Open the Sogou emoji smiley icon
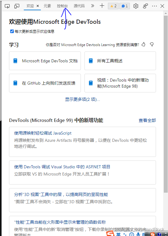The image size is (168, 236). [x=132, y=234]
